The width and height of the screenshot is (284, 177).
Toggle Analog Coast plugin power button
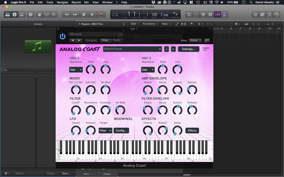(62, 36)
